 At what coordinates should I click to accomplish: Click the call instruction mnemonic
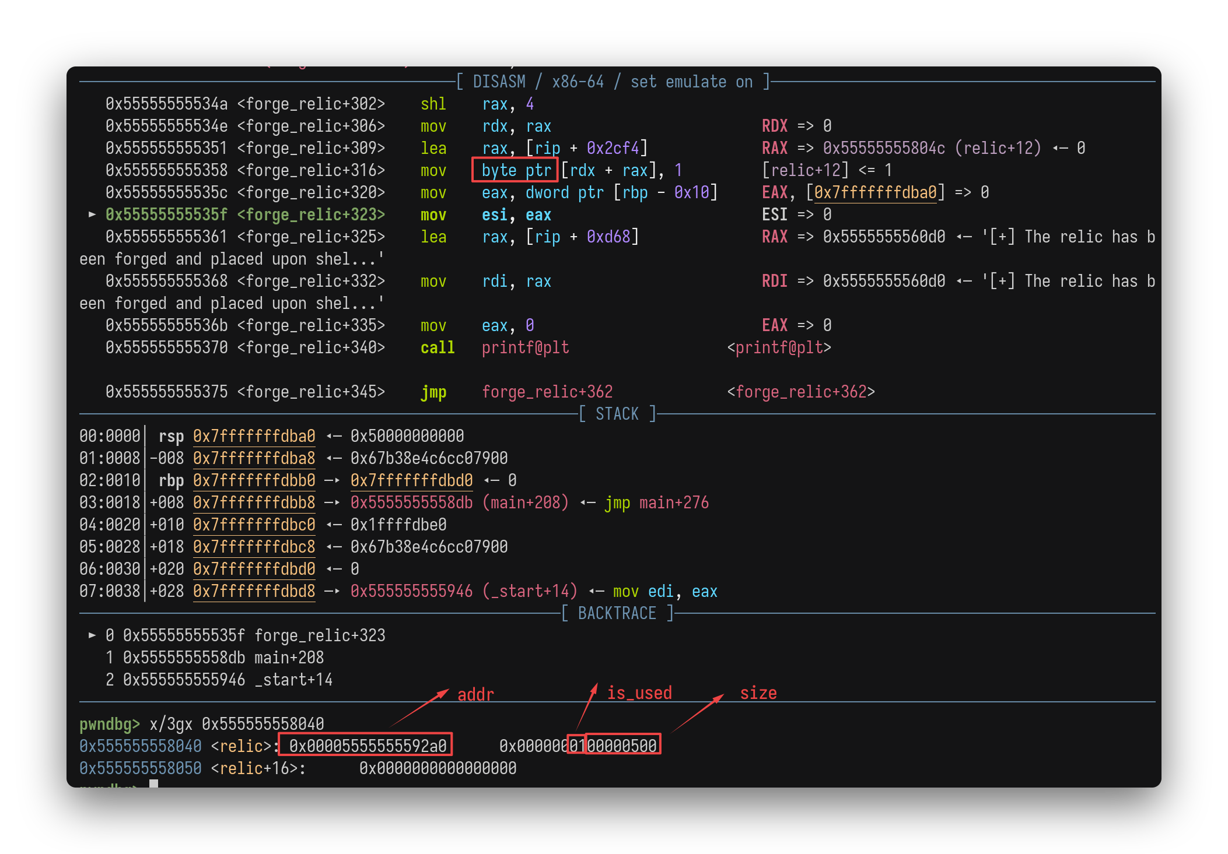tap(438, 347)
